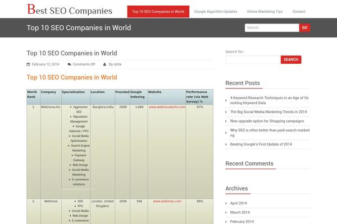Click the author person icon
The width and height of the screenshot is (337, 224).
pyautogui.click(x=104, y=64)
